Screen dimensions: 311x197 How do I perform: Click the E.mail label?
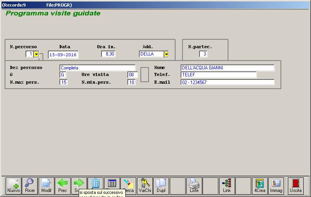tap(162, 82)
